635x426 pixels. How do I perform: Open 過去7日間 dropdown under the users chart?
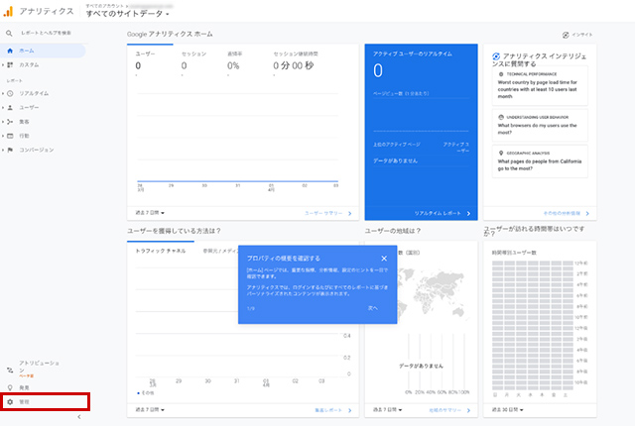pyautogui.click(x=150, y=213)
